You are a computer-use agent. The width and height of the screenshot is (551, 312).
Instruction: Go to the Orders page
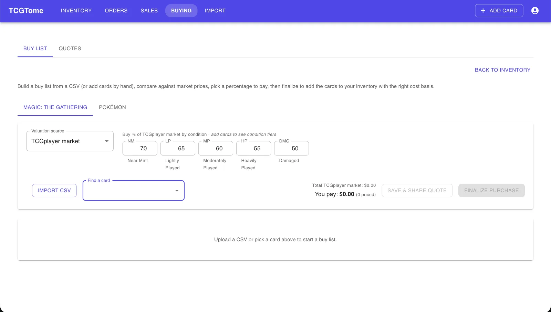[116, 11]
